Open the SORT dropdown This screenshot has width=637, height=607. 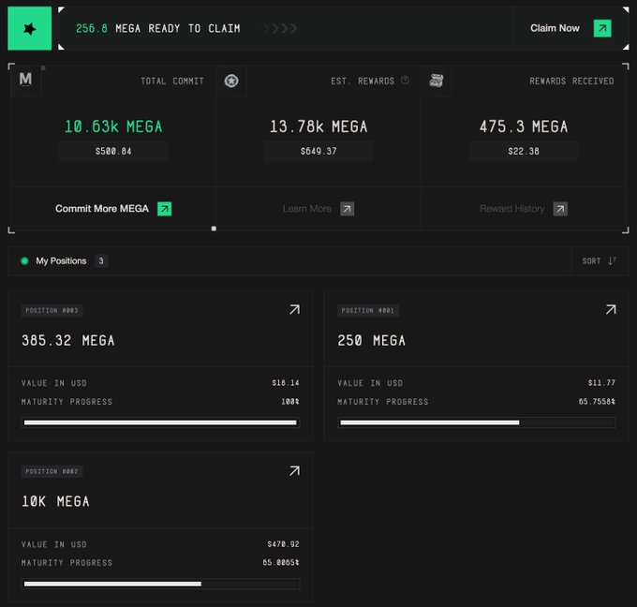pos(600,260)
